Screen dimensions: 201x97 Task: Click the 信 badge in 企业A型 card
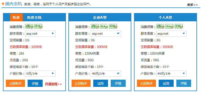click(95, 26)
